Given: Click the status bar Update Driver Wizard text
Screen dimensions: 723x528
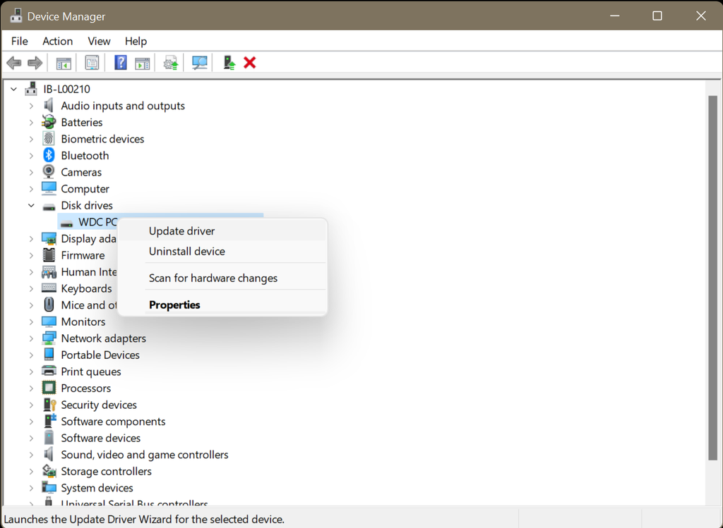Looking at the screenshot, I should tap(144, 520).
